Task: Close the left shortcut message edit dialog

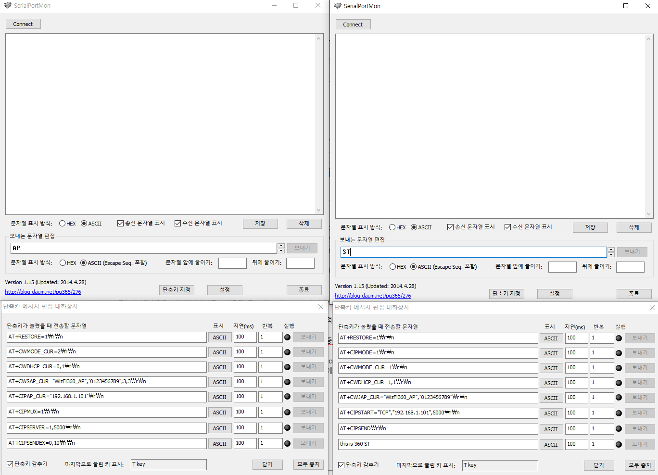Action: 321,307
